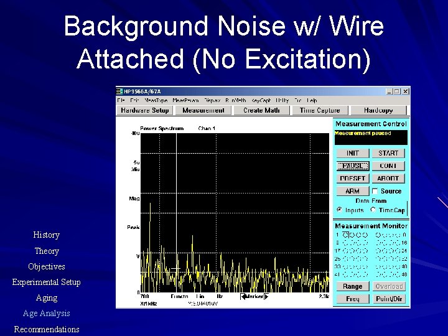Click the Hardcopy toolbar button
Viewport: 448px width, 336px height.
pos(378,110)
